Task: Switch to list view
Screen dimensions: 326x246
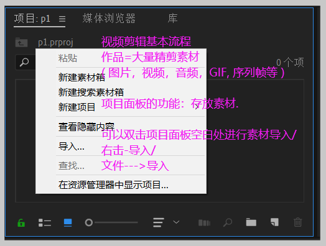Action: pyautogui.click(x=45, y=222)
